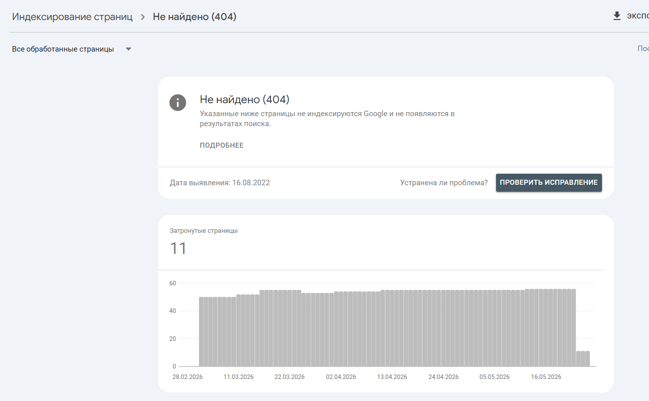Click the affected pages count 11
The width and height of the screenshot is (649, 401).
pos(178,248)
